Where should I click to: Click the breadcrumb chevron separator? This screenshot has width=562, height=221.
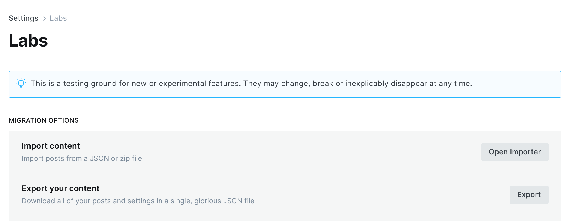(x=44, y=19)
